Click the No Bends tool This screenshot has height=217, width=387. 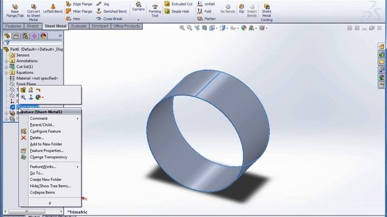(x=227, y=9)
